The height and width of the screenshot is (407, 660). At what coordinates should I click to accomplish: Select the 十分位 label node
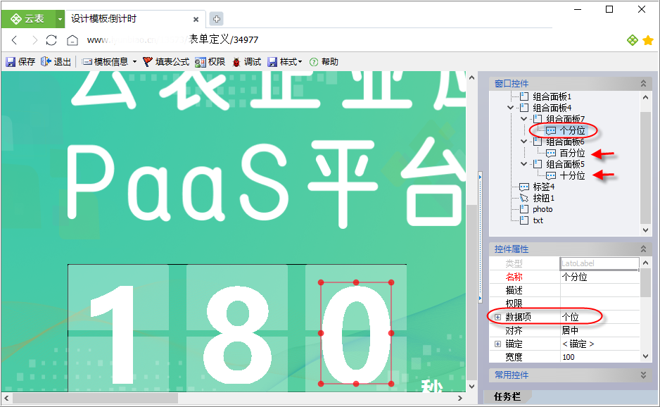pyautogui.click(x=573, y=175)
